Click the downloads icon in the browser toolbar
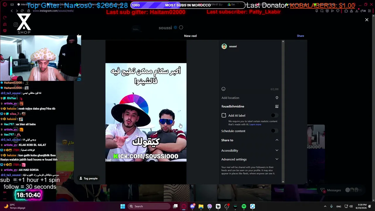The width and height of the screenshot is (375, 211). point(357,11)
